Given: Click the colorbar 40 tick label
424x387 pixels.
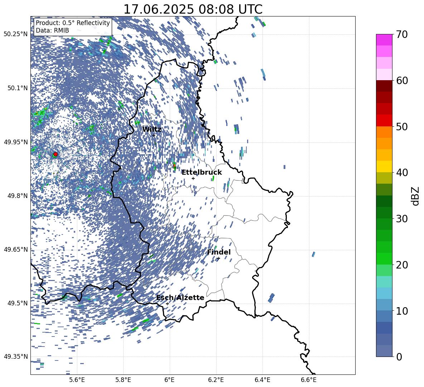Looking at the screenshot, I should tap(402, 173).
